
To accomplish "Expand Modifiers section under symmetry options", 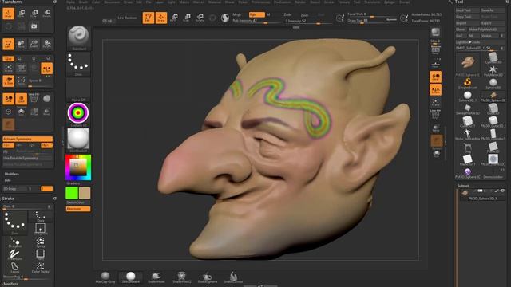I will pos(12,174).
